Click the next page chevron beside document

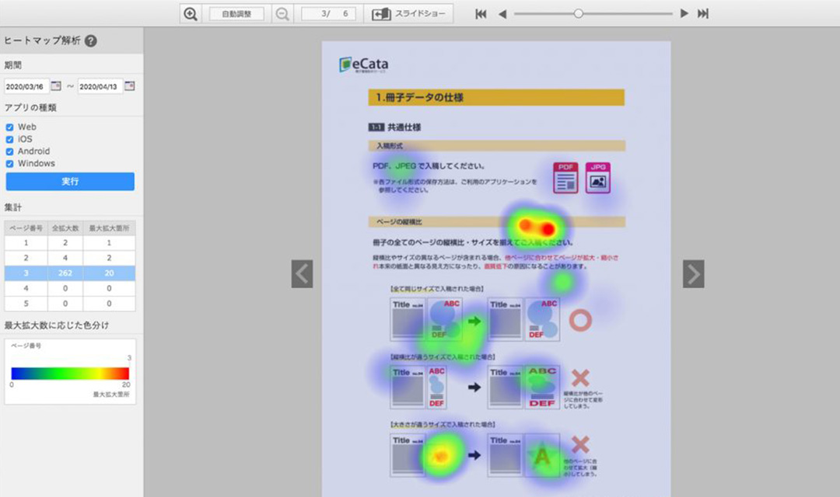pyautogui.click(x=693, y=273)
